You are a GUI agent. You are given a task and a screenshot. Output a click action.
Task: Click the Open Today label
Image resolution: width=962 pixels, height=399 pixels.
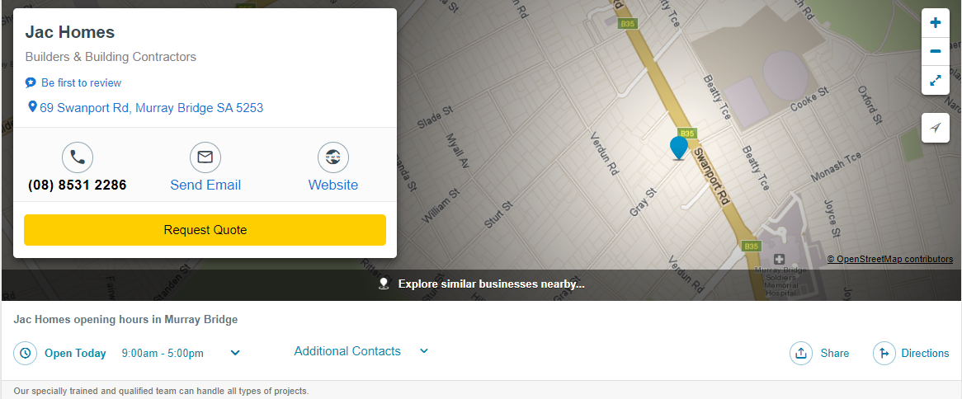point(75,353)
